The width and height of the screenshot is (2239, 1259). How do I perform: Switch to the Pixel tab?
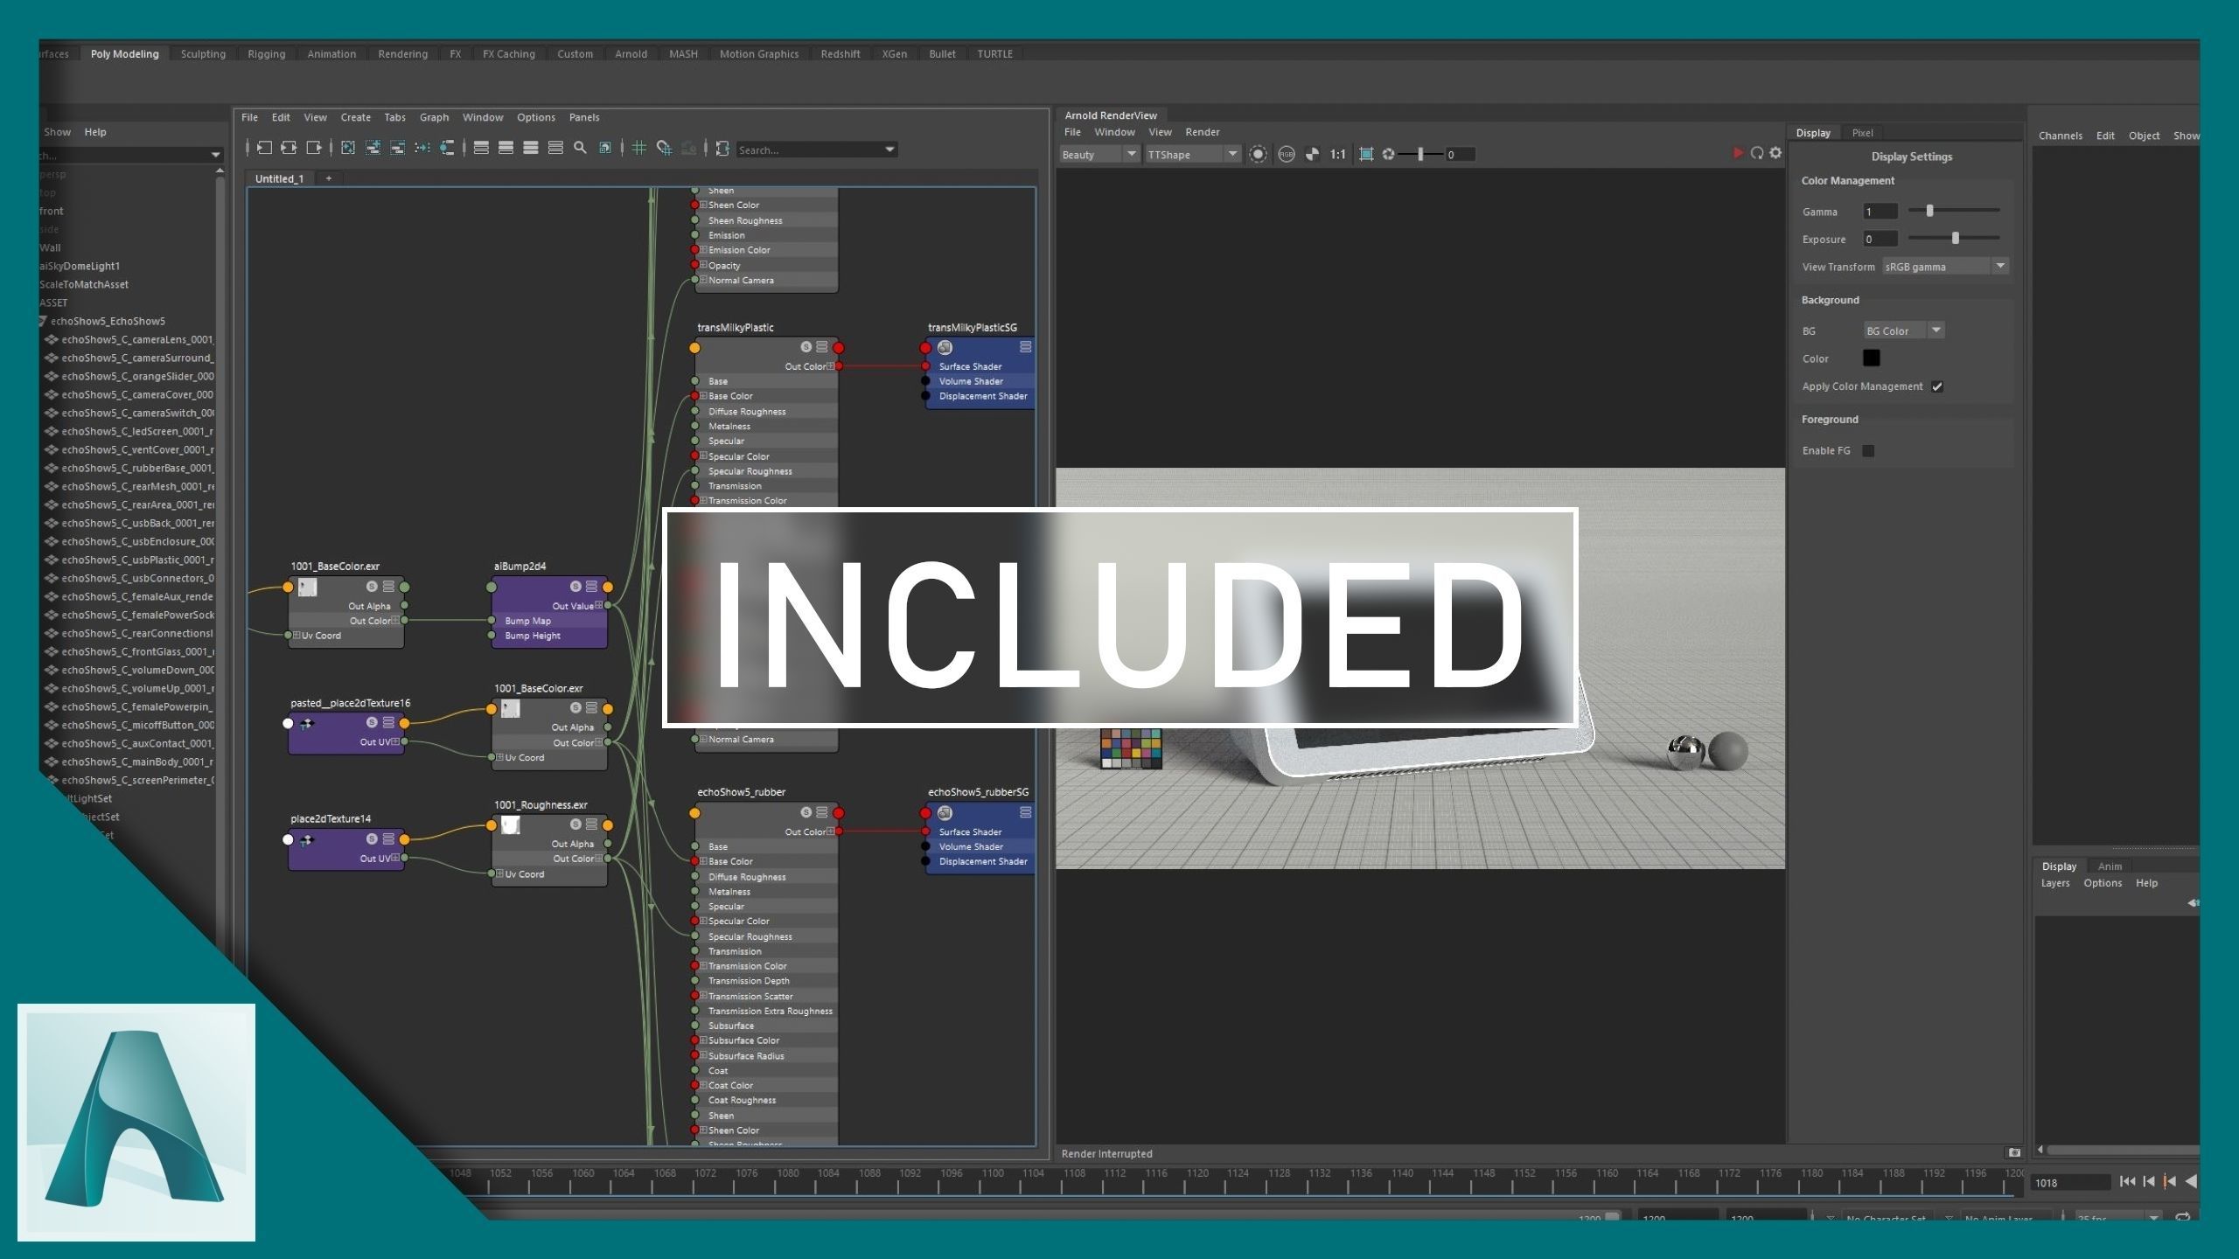pos(1862,133)
